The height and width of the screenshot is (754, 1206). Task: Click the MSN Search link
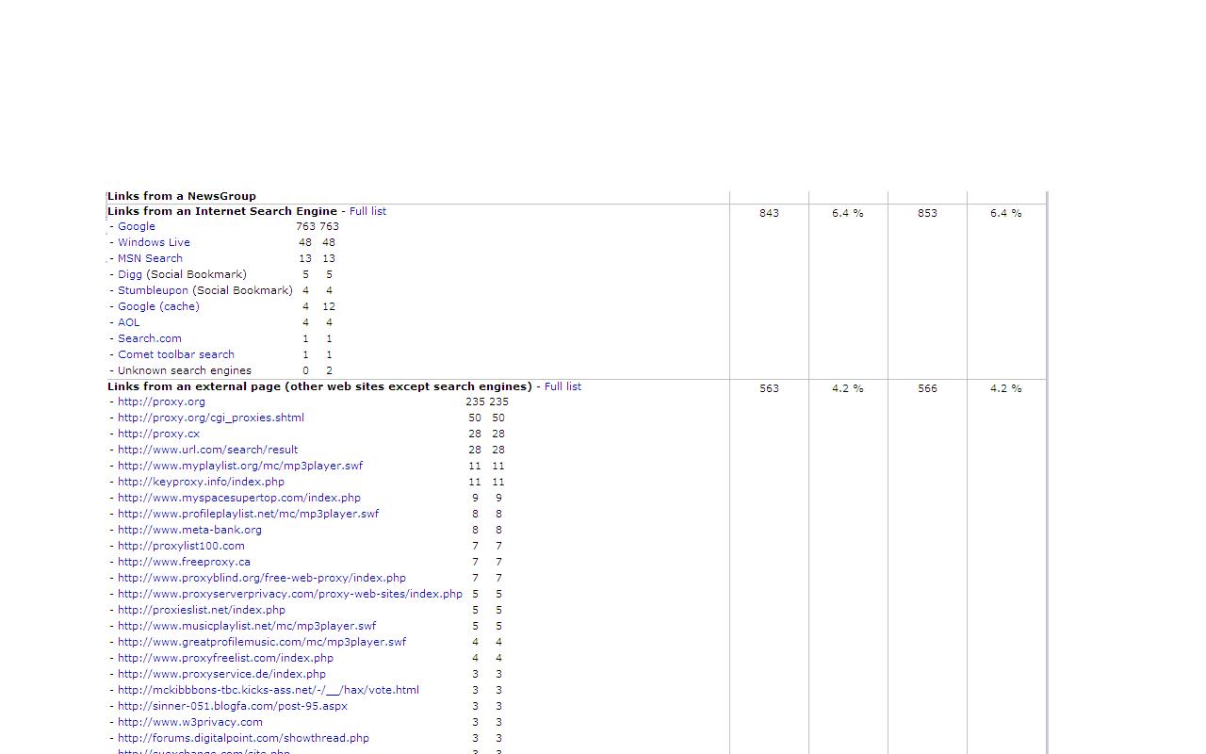tap(150, 258)
